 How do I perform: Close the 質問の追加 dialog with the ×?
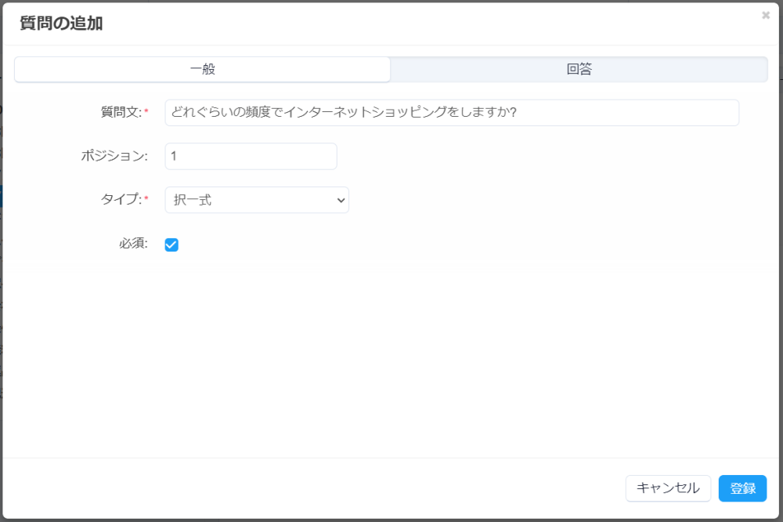(765, 15)
